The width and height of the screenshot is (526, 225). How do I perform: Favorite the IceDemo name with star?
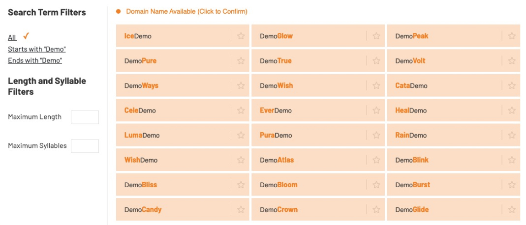[x=241, y=36]
